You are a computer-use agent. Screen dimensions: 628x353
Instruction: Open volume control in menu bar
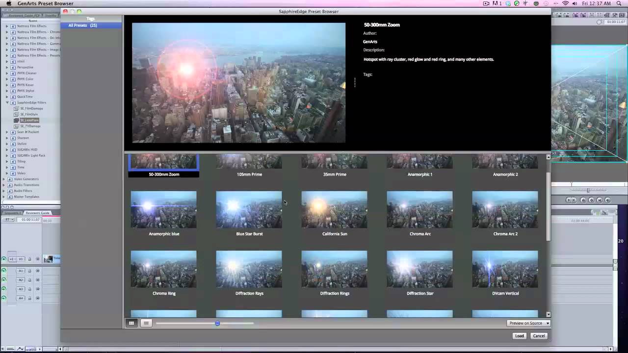(575, 3)
